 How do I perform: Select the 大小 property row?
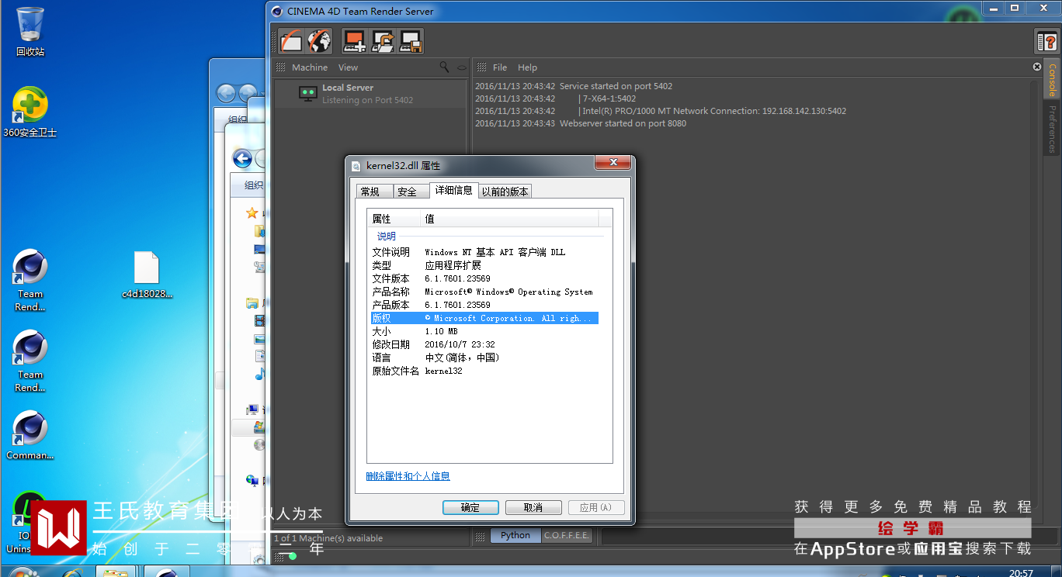(x=484, y=331)
